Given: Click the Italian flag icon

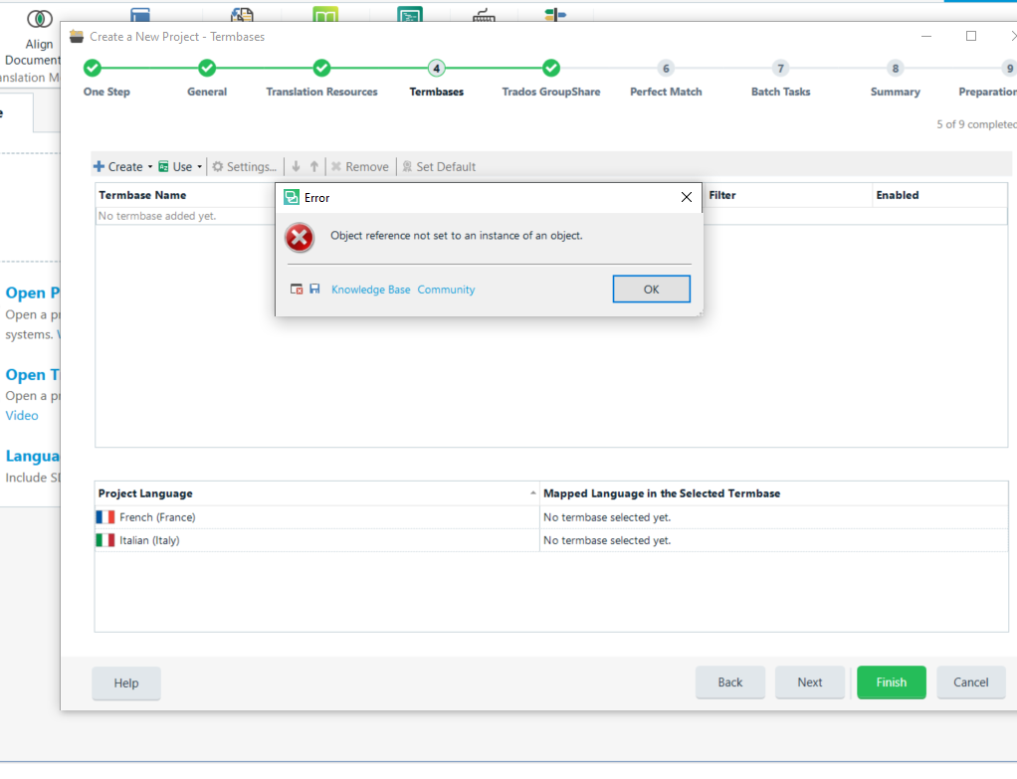Looking at the screenshot, I should click(x=105, y=541).
